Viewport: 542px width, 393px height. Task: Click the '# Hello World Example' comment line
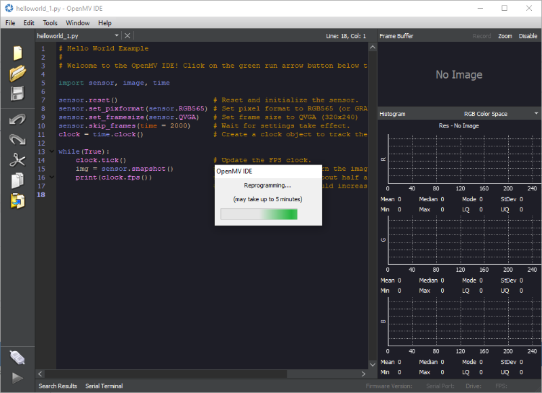[104, 48]
